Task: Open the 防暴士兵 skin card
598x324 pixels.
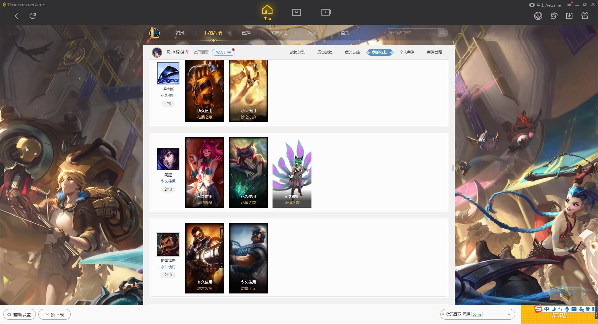Action: pos(248,258)
